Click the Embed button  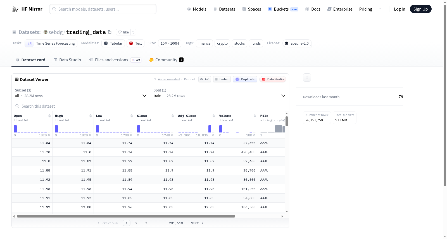pos(222,79)
